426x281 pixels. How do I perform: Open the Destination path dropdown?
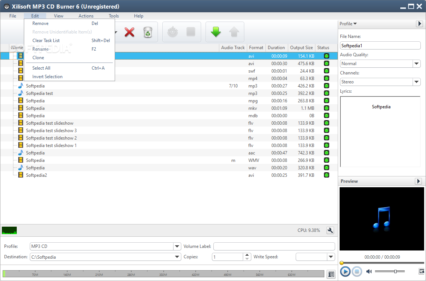coord(177,257)
